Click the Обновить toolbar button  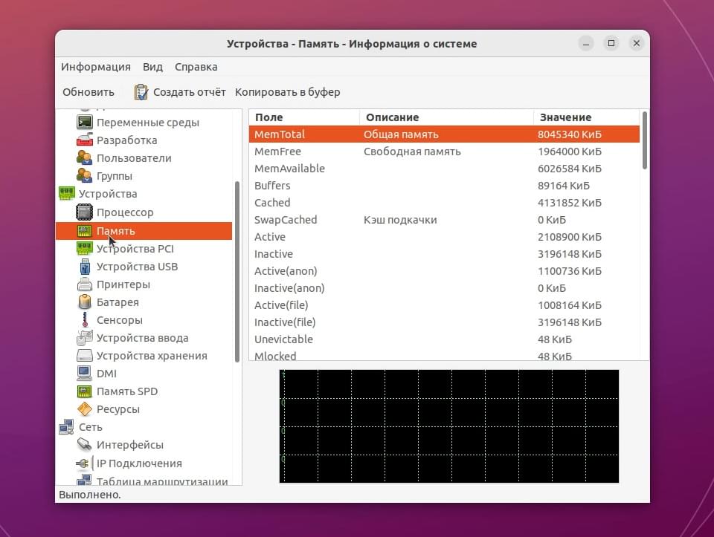[x=89, y=92]
